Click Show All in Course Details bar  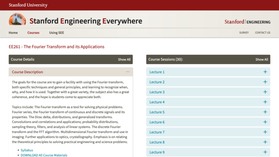click(x=124, y=59)
